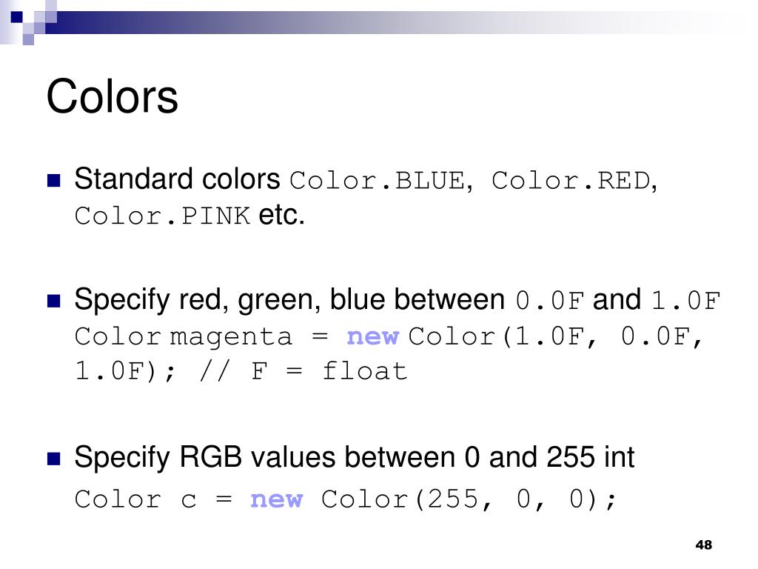This screenshot has height=569, width=758.
Task: Click the dark blue square in top-left logo
Action: pos(16,17)
